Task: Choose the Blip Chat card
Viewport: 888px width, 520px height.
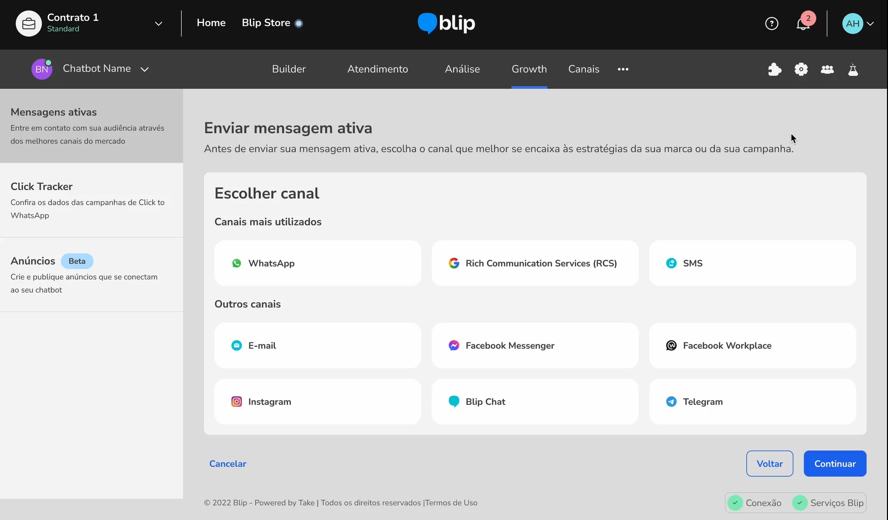Action: (x=535, y=402)
